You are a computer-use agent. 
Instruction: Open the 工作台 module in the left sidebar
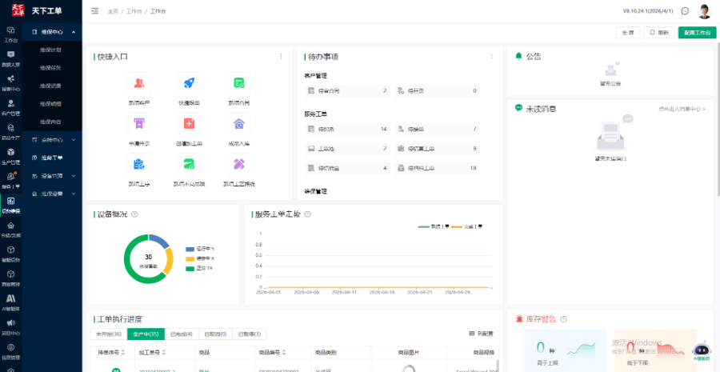[11, 34]
